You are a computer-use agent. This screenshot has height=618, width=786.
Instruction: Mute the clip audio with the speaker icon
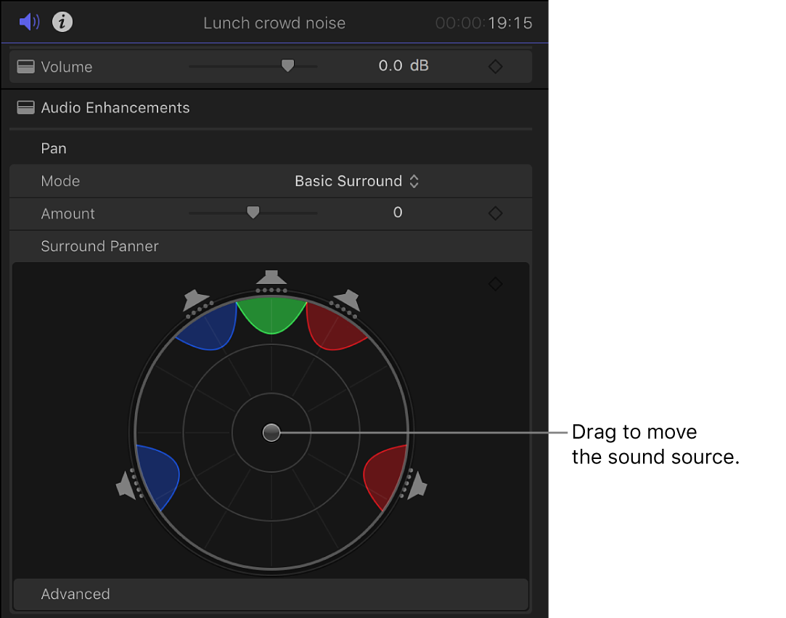tap(28, 22)
